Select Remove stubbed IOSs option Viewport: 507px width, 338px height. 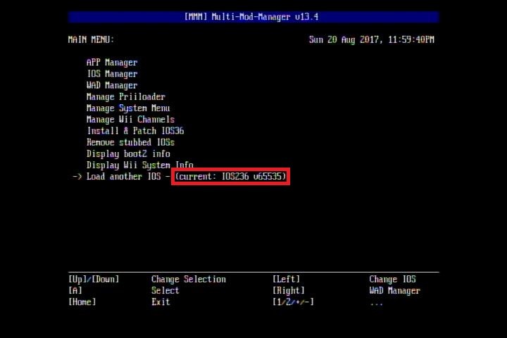coord(130,142)
